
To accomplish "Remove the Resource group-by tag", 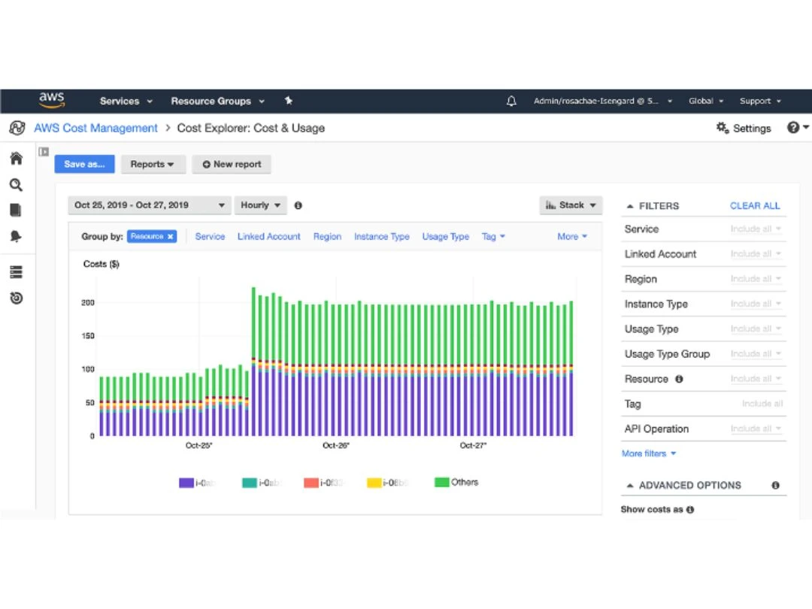I will [170, 237].
